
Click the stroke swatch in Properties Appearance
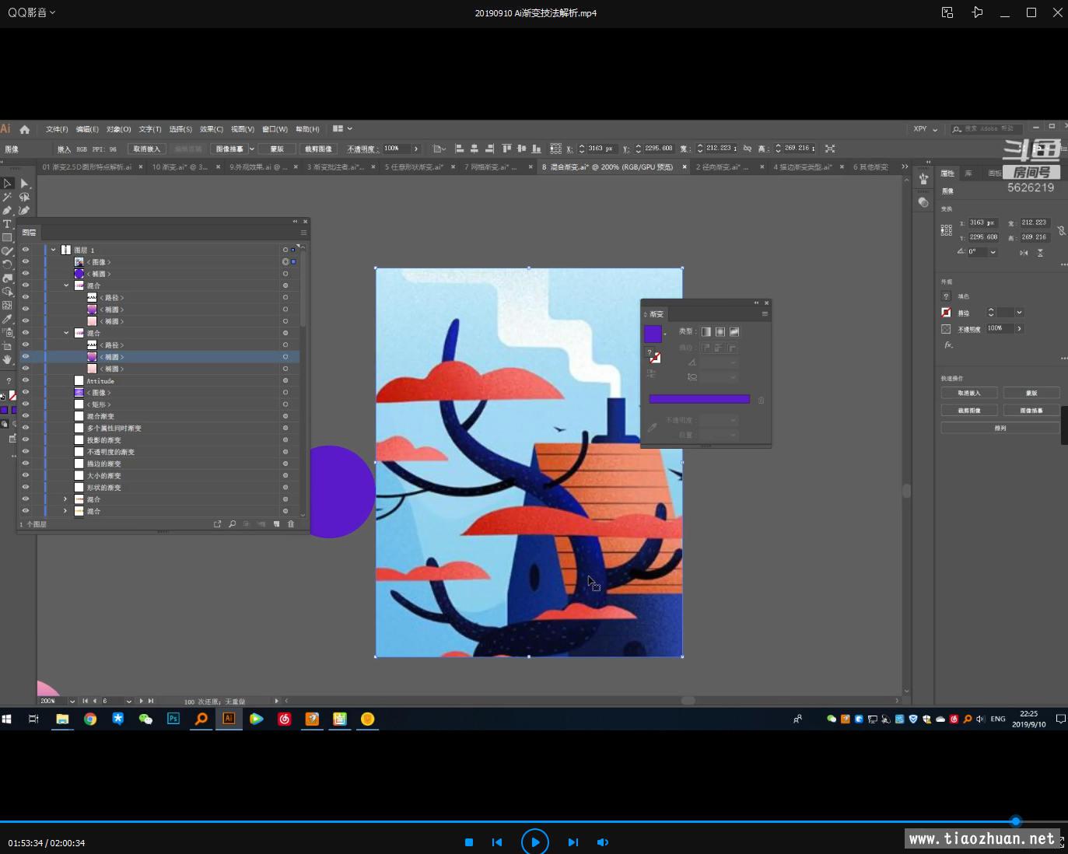pyautogui.click(x=946, y=313)
